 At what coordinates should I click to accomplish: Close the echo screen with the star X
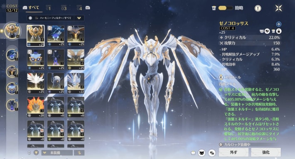coord(278,8)
